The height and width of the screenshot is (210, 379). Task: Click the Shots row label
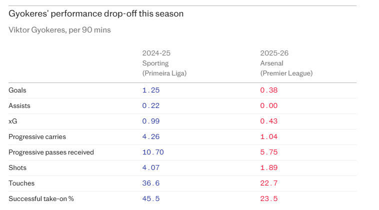coord(17,168)
